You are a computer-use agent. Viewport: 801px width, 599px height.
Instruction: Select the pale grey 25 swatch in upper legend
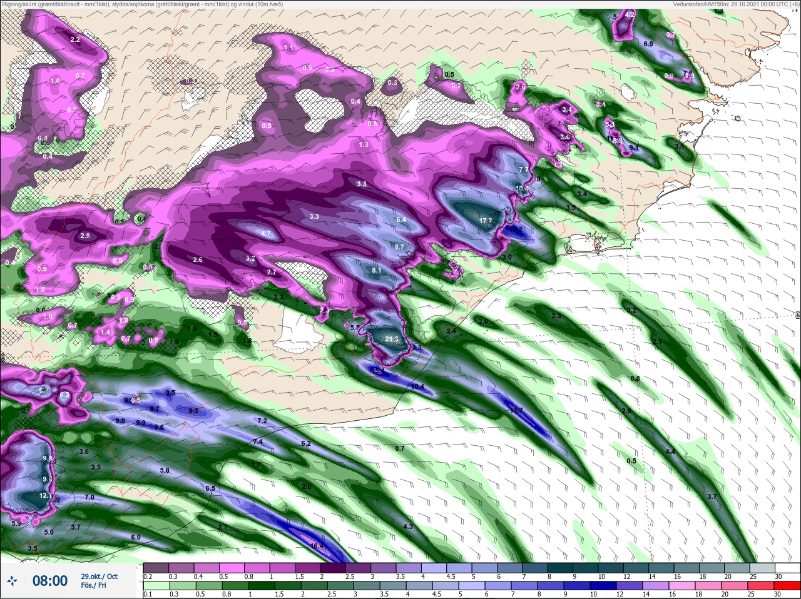tap(762, 568)
